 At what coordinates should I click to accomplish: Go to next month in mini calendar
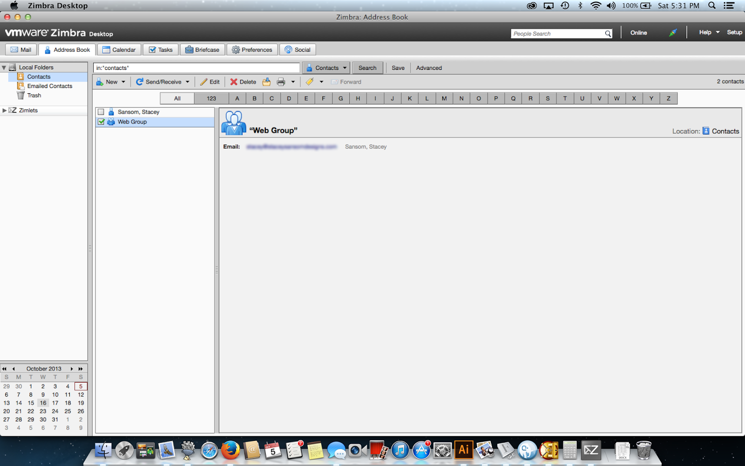tap(72, 369)
